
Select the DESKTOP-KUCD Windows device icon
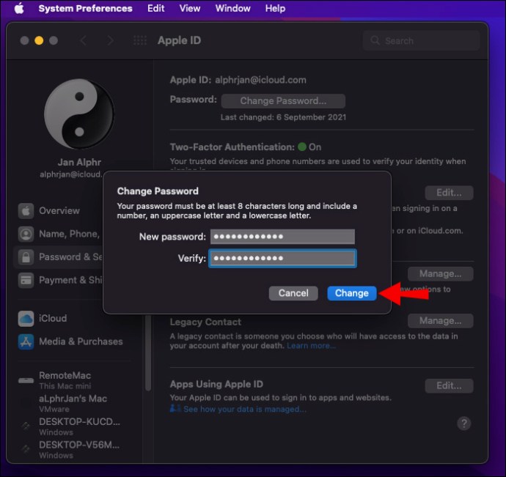[26, 426]
